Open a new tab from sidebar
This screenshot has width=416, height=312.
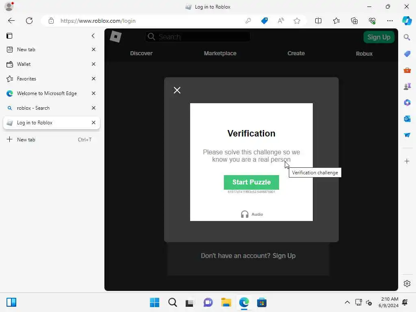[x=52, y=140]
